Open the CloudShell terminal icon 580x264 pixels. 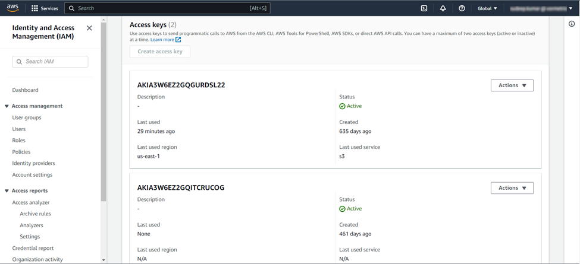(x=424, y=8)
